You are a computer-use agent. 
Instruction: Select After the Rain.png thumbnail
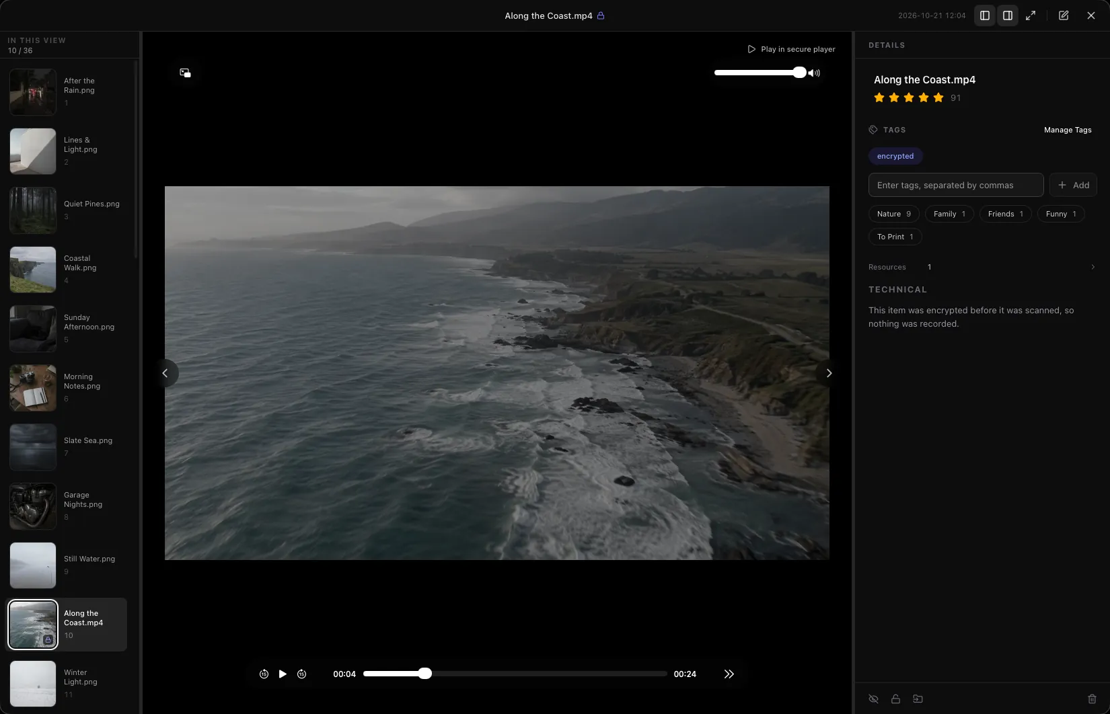pos(33,92)
